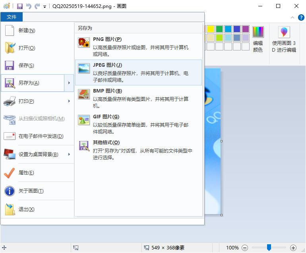This screenshot has height=253, width=306.
Task: Click the floppy icon for 其他格式
Action: click(84, 146)
